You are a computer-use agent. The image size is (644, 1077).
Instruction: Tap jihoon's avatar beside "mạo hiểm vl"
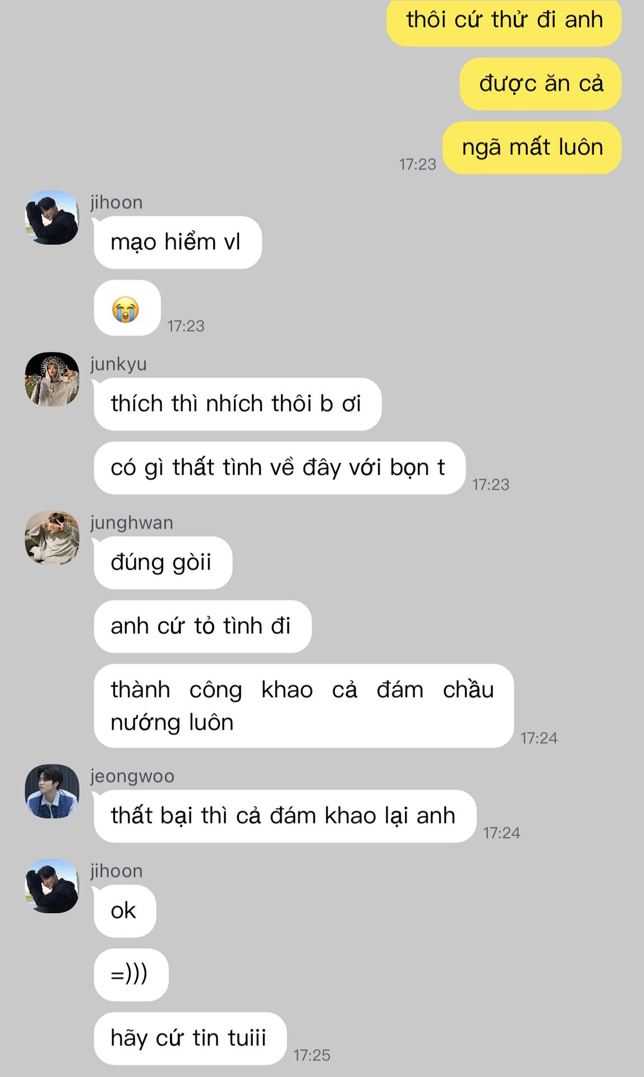coord(52,218)
